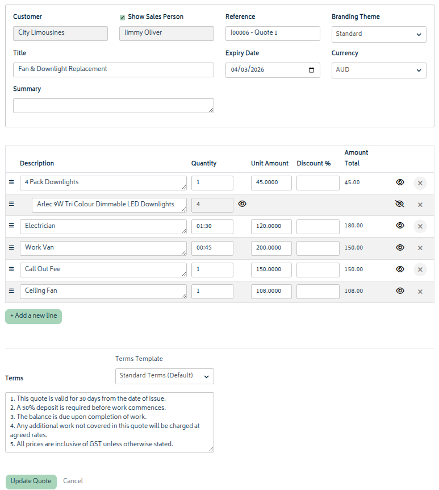Screen dimensions: 439x490
Task: Click the Update Quote button
Action: click(x=31, y=481)
